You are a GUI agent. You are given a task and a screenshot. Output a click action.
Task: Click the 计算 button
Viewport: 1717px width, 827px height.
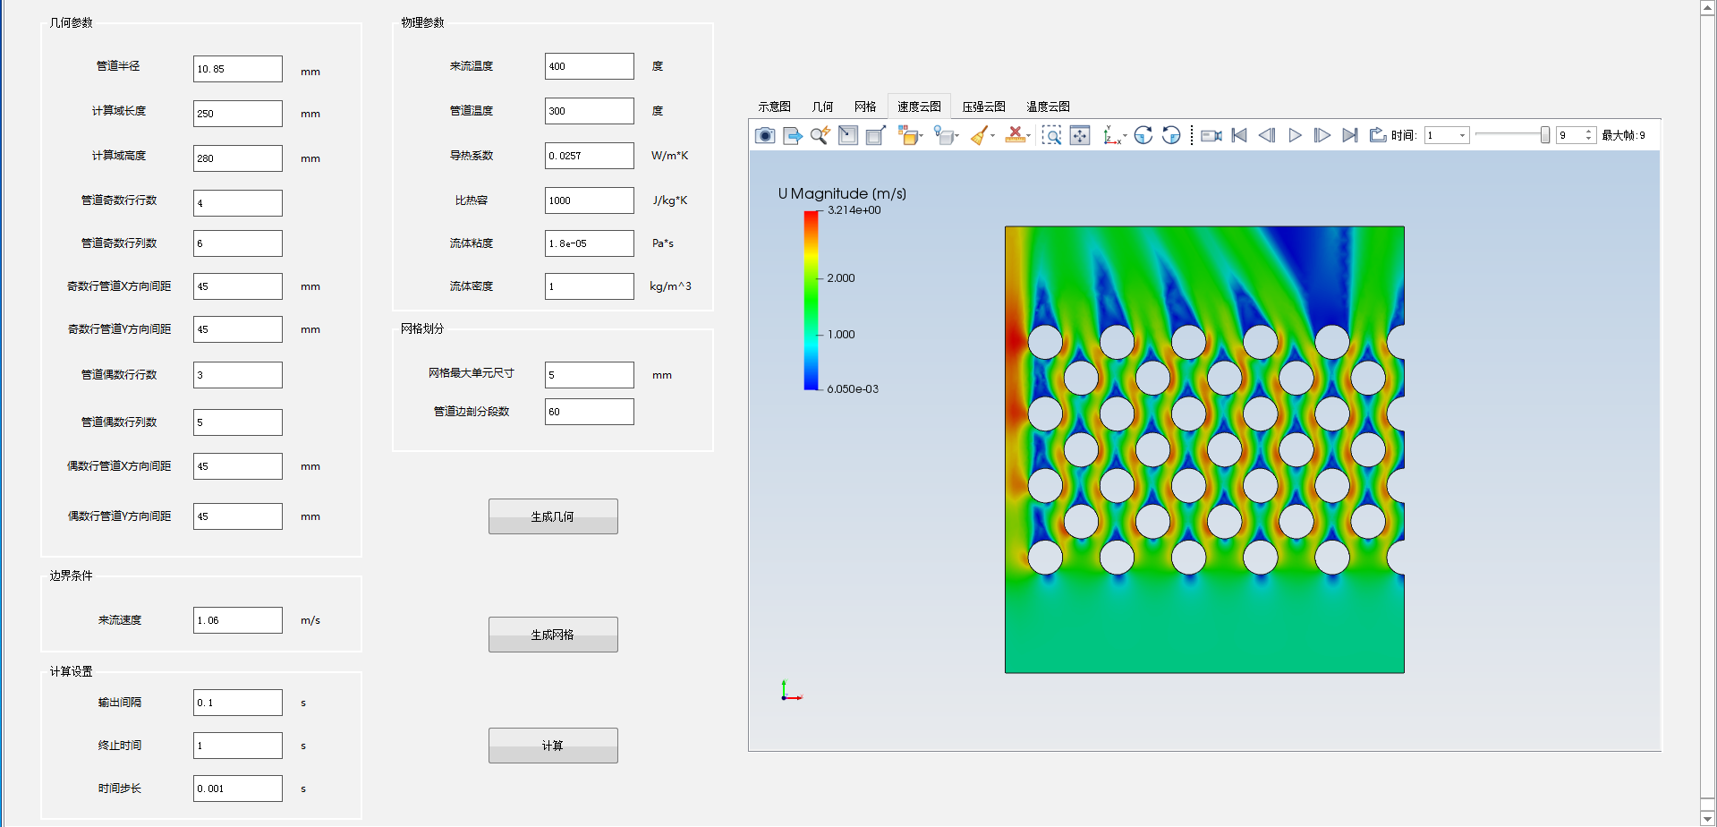tap(553, 746)
